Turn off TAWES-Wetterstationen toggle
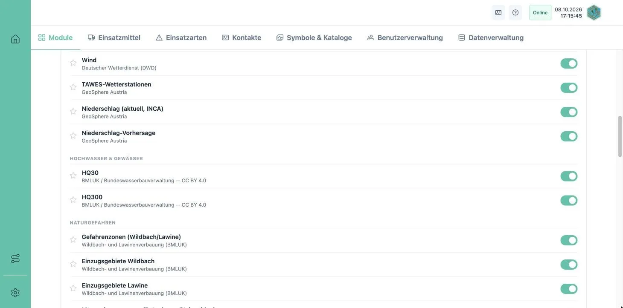Screen dimensions: 623x308 569,88
